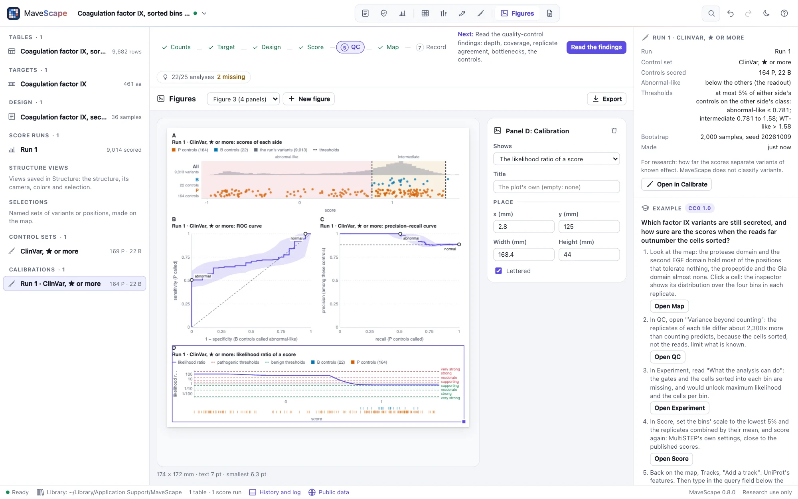The image size is (798, 499).
Task: Go to the Map step
Action: point(388,47)
